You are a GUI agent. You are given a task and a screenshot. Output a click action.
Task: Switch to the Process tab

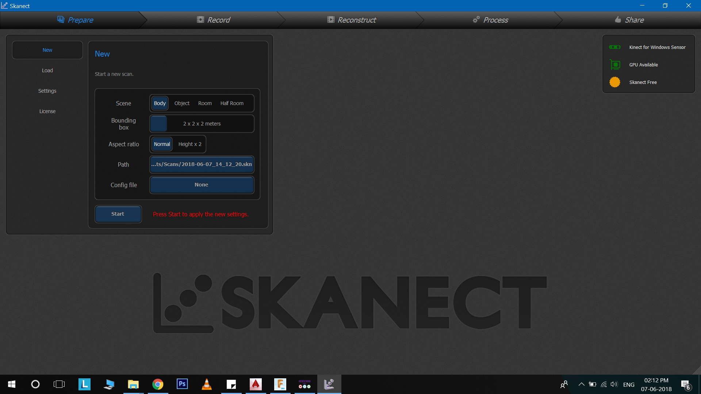[490, 20]
